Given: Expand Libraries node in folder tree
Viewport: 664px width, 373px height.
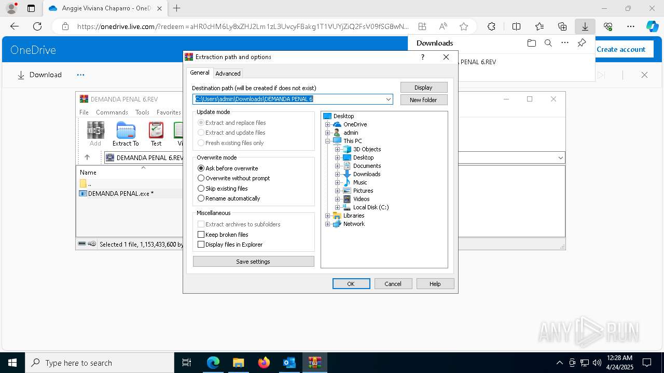Looking at the screenshot, I should click(x=327, y=216).
